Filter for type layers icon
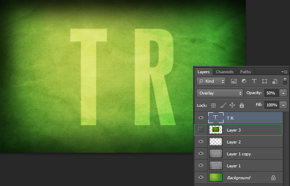Image resolution: width=290 pixels, height=186 pixels. coord(254,81)
